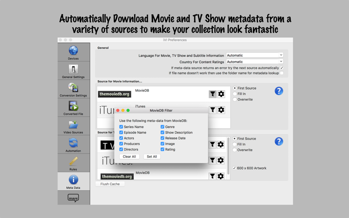Screen dimensions: 349x218
Task: Click gear settings for bottom MovieDB TV row
Action: pos(221,176)
